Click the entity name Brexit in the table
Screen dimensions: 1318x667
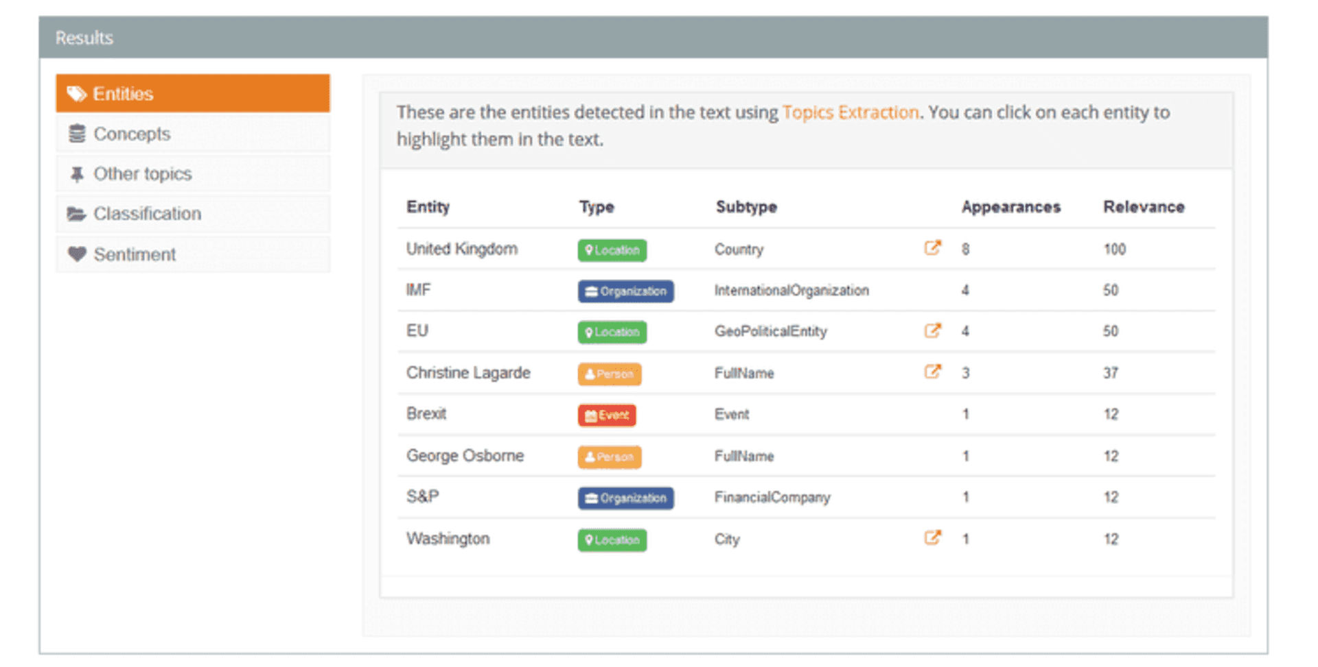(426, 413)
